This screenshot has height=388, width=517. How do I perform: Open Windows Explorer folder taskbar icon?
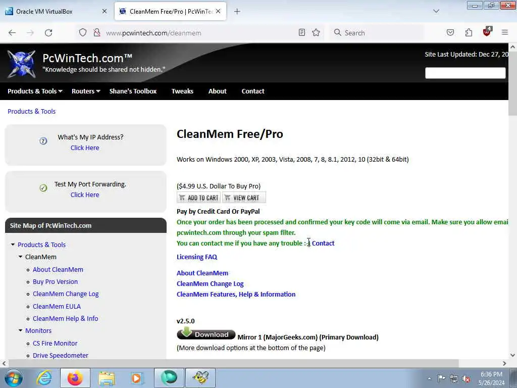click(x=106, y=378)
